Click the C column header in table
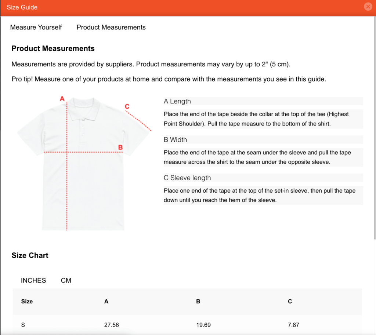Image resolution: width=376 pixels, height=335 pixels. (x=290, y=301)
